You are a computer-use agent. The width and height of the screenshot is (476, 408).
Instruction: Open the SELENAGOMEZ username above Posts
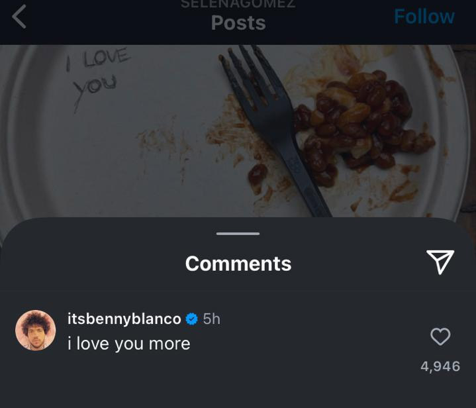click(x=238, y=4)
